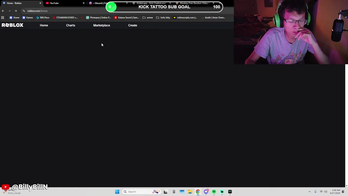348x196 pixels.
Task: Click the taskbar Search box
Action: pyautogui.click(x=141, y=192)
